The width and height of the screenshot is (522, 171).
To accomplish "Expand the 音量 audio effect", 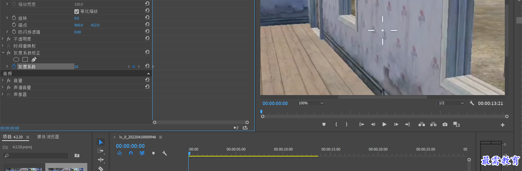I will pyautogui.click(x=3, y=81).
